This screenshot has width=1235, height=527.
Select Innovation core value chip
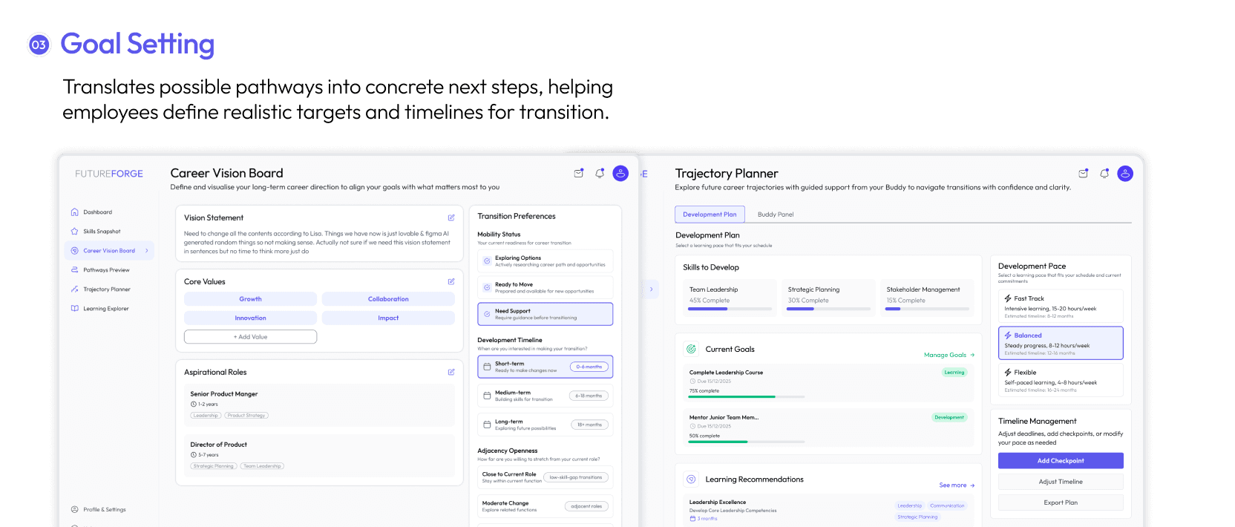click(250, 318)
